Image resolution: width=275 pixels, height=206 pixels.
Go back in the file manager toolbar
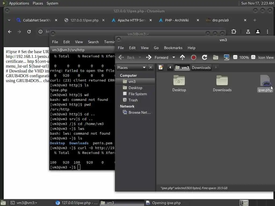pos(126,57)
